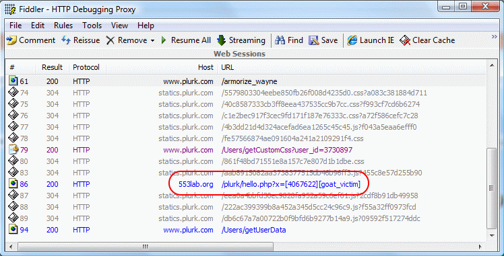
Task: Click the icon for session 74
Action: (13, 93)
